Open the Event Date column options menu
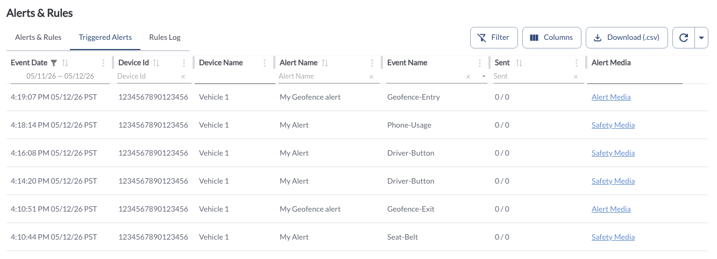Viewport: 717px width, 259px height. point(103,63)
